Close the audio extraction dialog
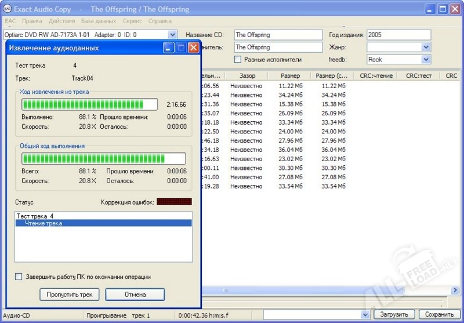 [193, 48]
